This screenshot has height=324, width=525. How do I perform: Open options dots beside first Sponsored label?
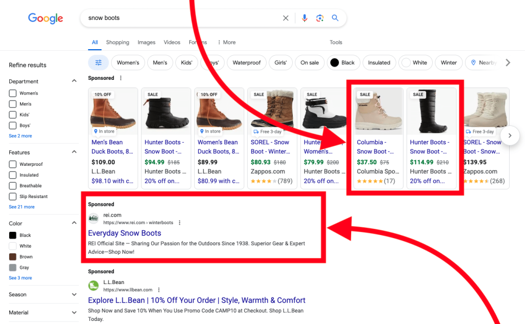[x=121, y=78]
